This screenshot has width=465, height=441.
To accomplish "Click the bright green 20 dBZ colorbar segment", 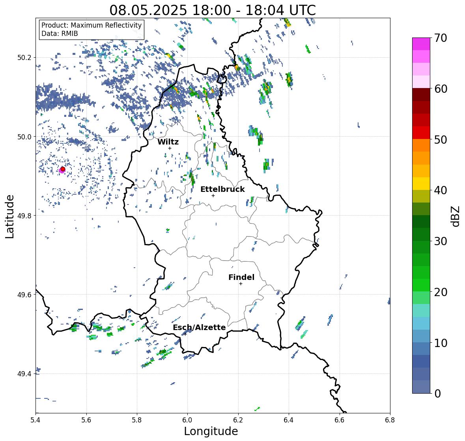I will tap(421, 285).
